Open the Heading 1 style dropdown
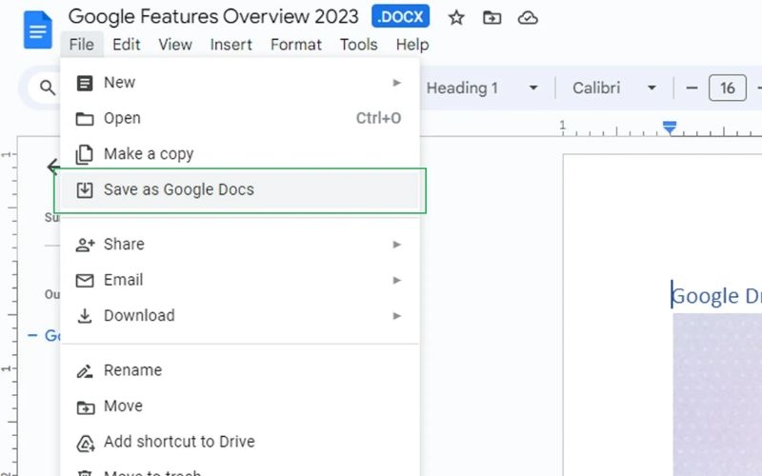Image resolution: width=762 pixels, height=476 pixels. pos(483,88)
